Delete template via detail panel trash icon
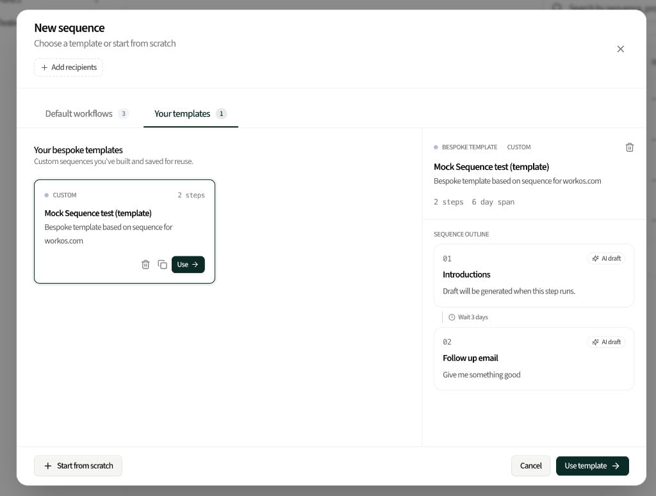 [629, 147]
